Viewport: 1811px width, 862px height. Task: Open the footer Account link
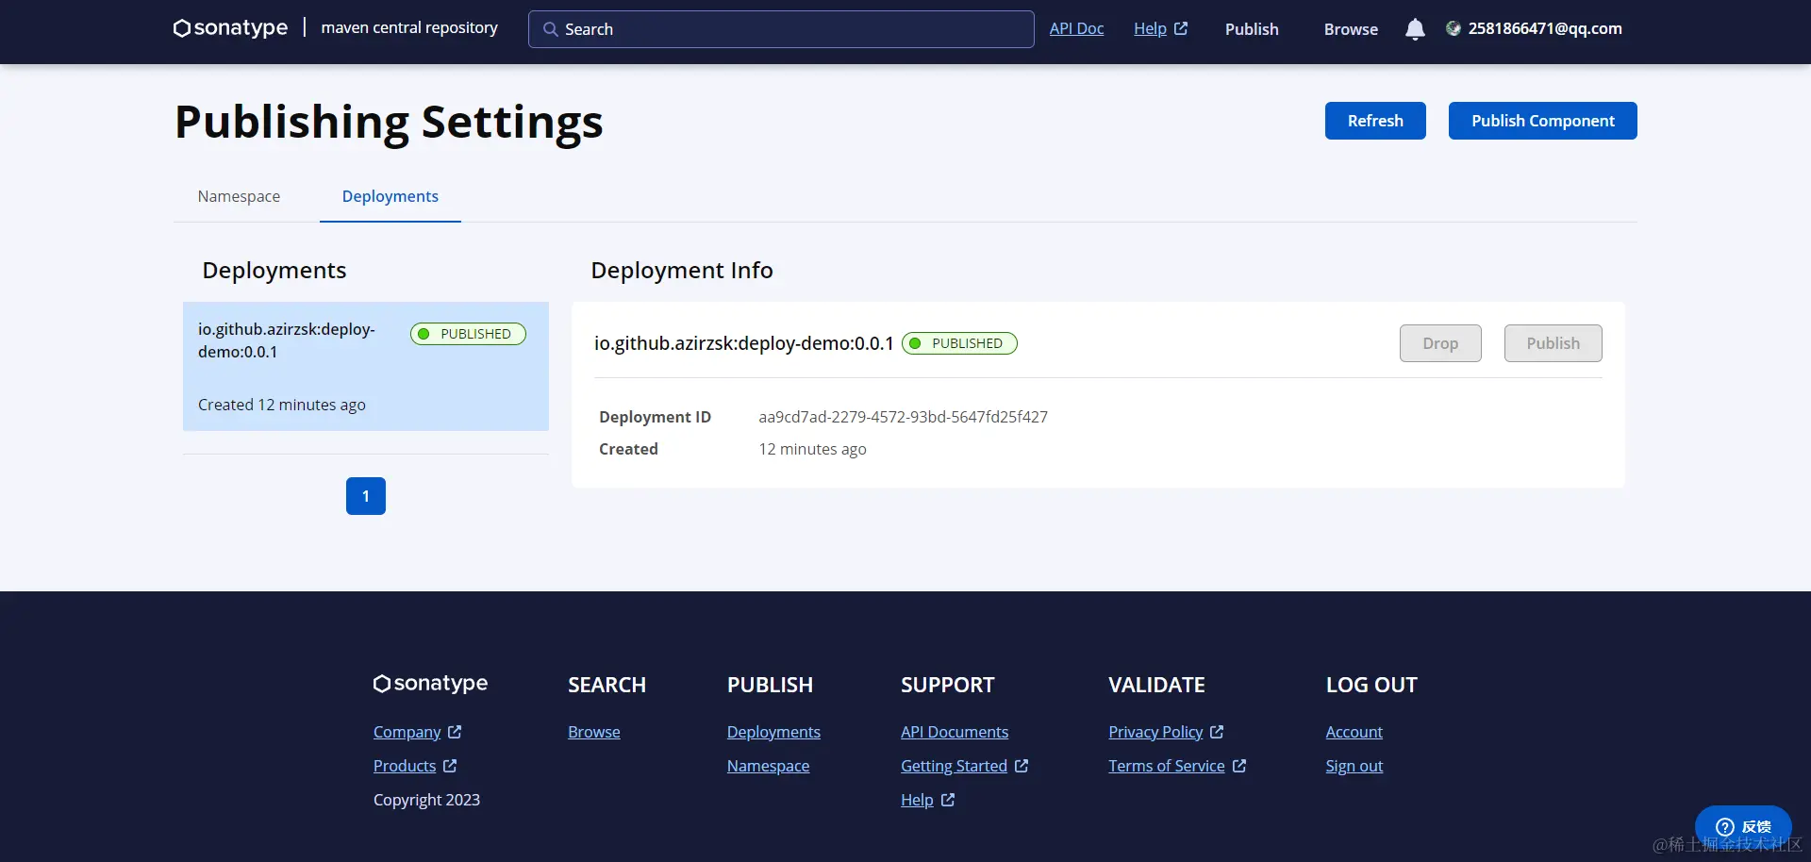1354,732
